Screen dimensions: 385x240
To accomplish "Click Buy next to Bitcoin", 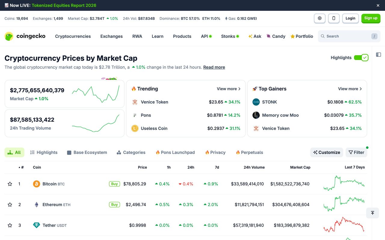I will coord(115,184).
